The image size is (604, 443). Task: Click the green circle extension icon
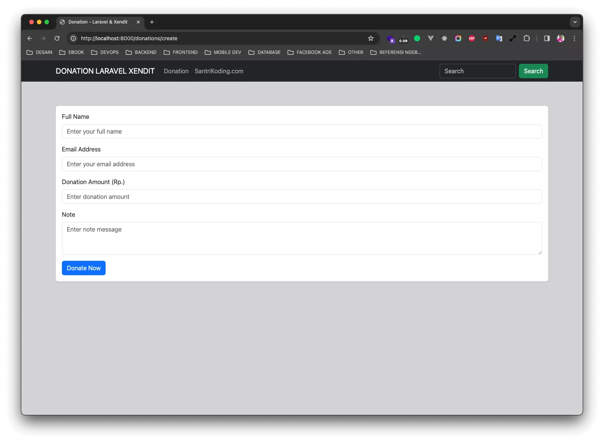point(417,38)
